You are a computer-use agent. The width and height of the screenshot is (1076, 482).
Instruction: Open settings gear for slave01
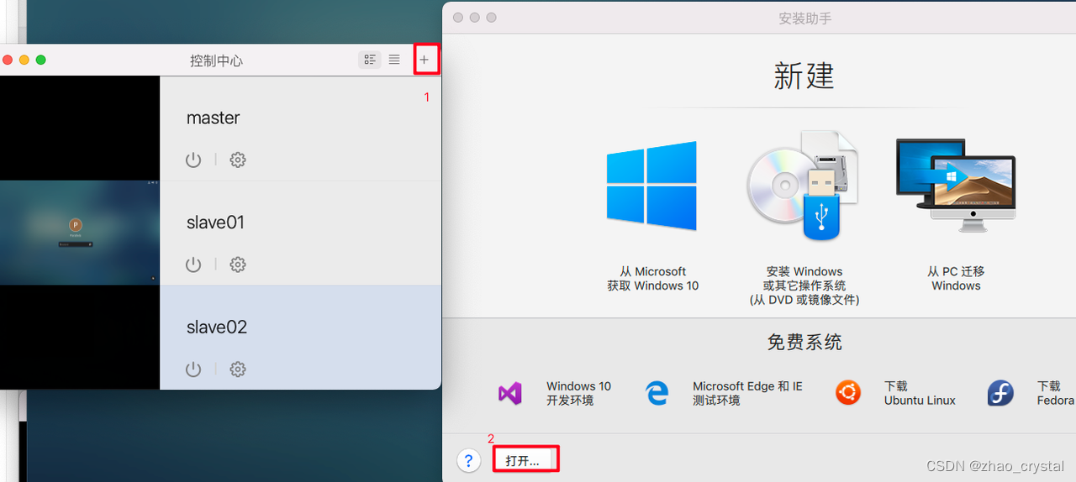[x=238, y=265]
